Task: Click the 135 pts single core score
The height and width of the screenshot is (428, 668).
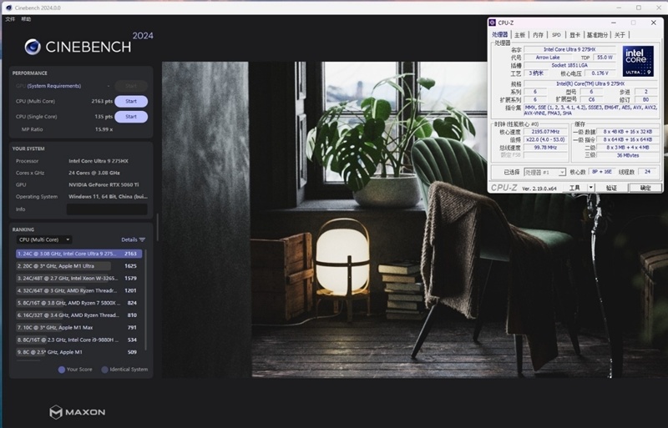Action: pos(104,117)
